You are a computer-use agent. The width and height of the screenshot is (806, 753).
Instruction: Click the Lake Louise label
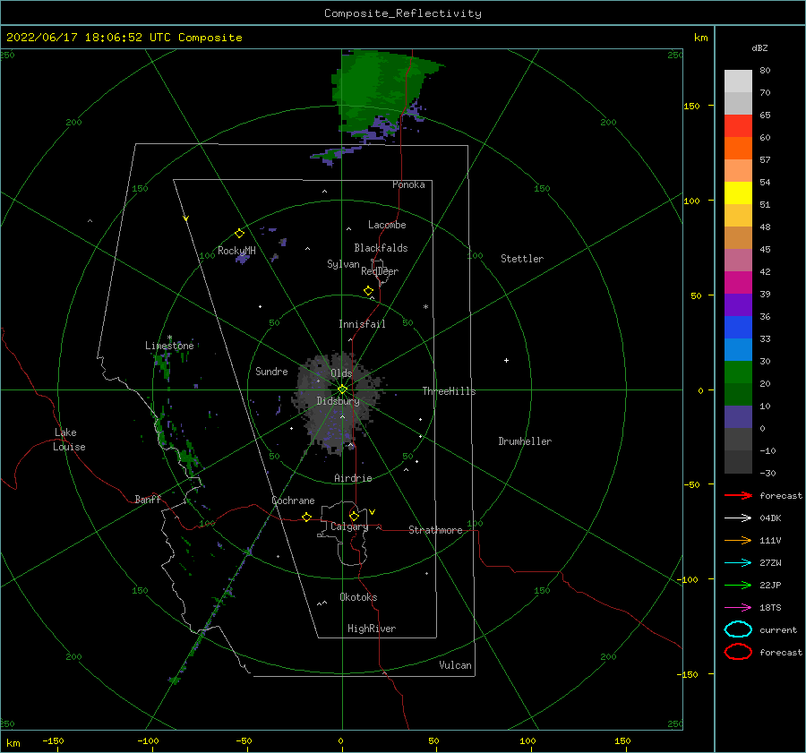pyautogui.click(x=69, y=440)
